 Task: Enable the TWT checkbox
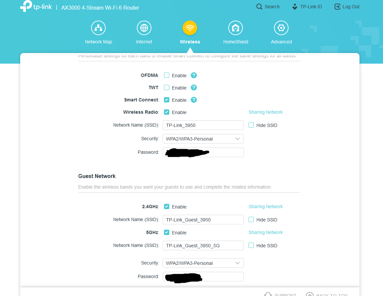coord(167,88)
